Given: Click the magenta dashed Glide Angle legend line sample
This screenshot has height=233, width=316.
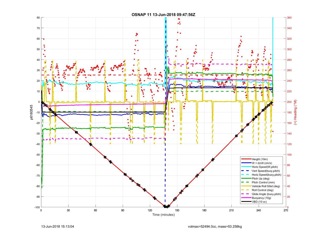Looking at the screenshot, I should 246,194.
